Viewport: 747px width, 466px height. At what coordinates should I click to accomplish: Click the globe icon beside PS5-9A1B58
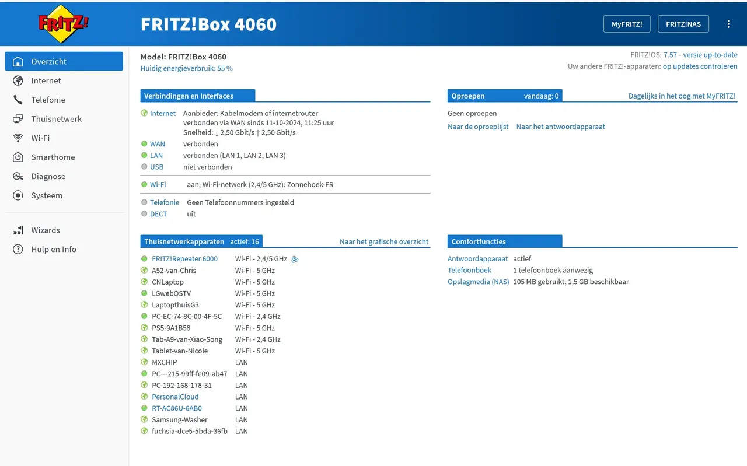[144, 328]
